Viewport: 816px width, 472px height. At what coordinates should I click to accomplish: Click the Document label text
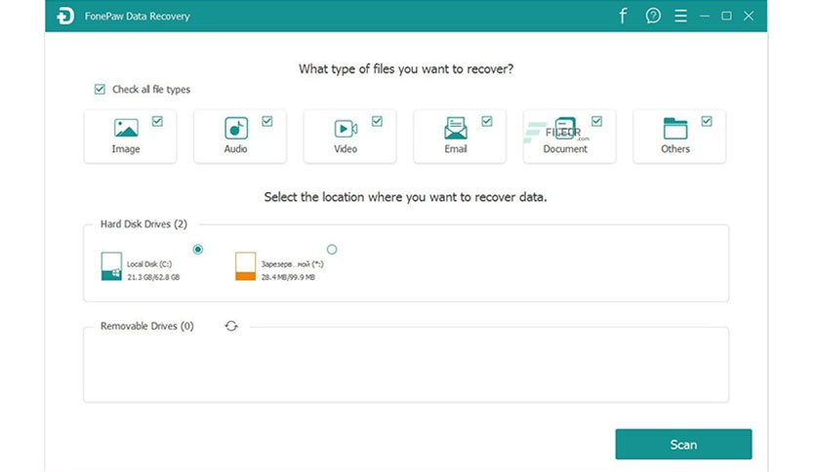(565, 148)
